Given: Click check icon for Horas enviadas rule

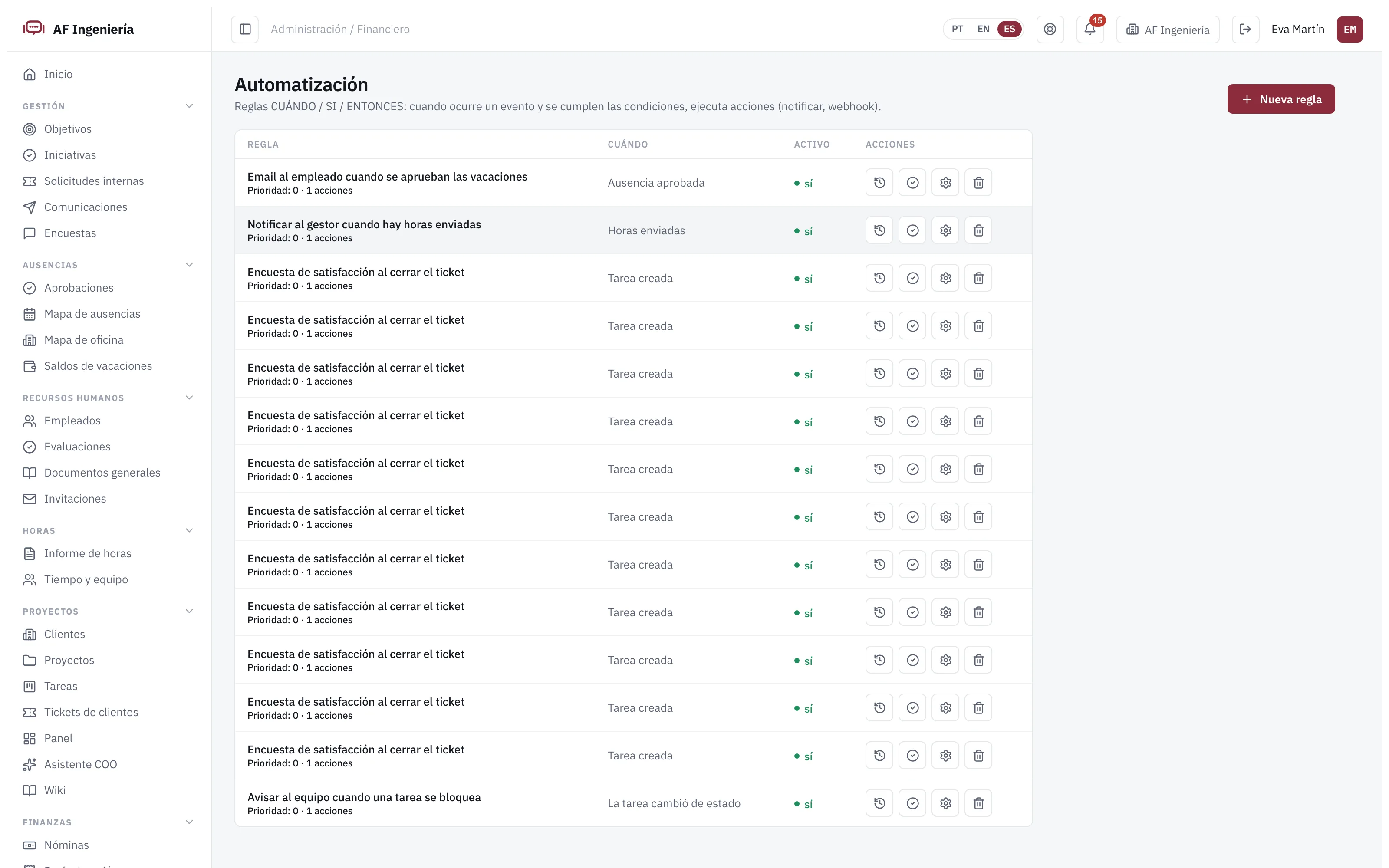Looking at the screenshot, I should pyautogui.click(x=912, y=230).
